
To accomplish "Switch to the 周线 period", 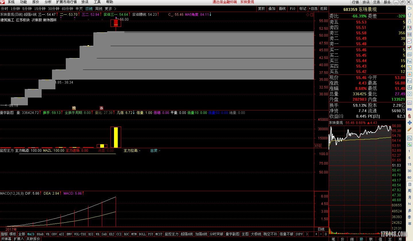I will tap(99, 9).
